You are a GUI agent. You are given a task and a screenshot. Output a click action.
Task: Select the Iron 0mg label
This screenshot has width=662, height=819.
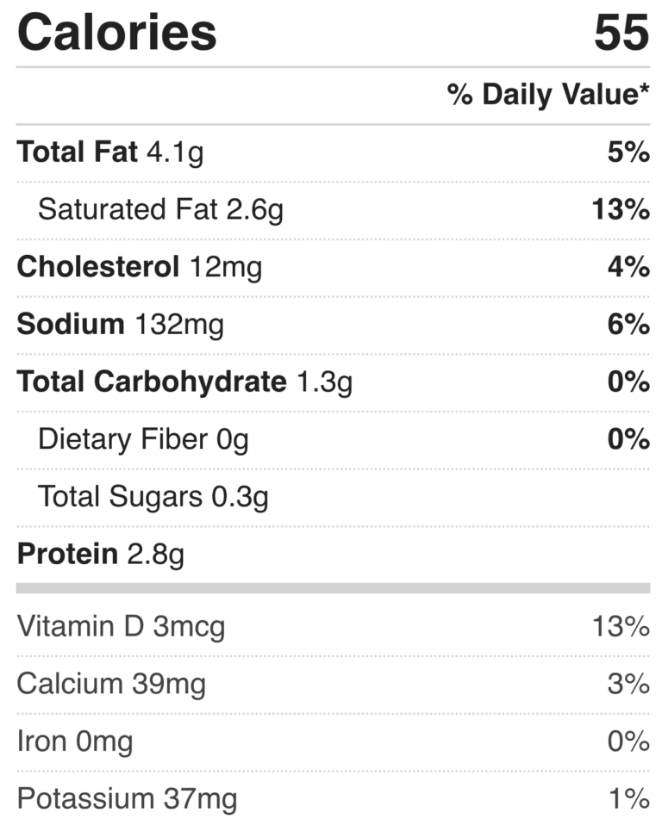(75, 741)
